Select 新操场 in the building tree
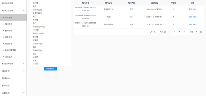Image resolution: width=206 pixels, height=96 pixels. click(35, 40)
